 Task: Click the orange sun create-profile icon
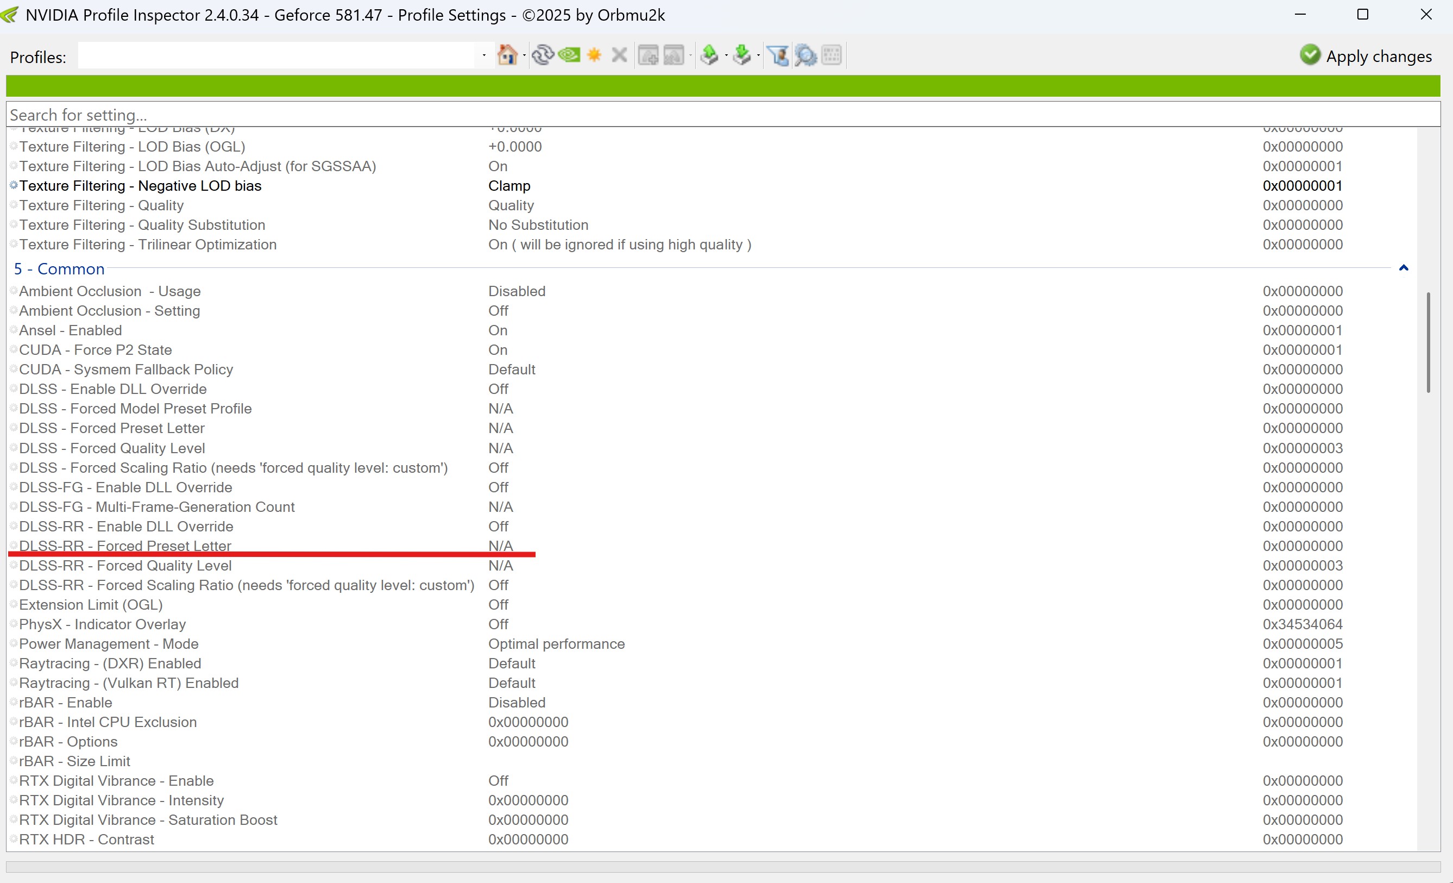tap(594, 55)
